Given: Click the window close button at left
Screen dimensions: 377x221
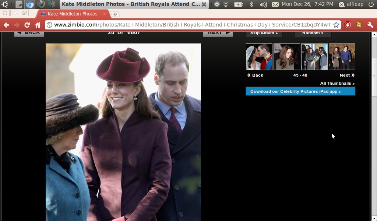Looking at the screenshot, I should (5, 13).
